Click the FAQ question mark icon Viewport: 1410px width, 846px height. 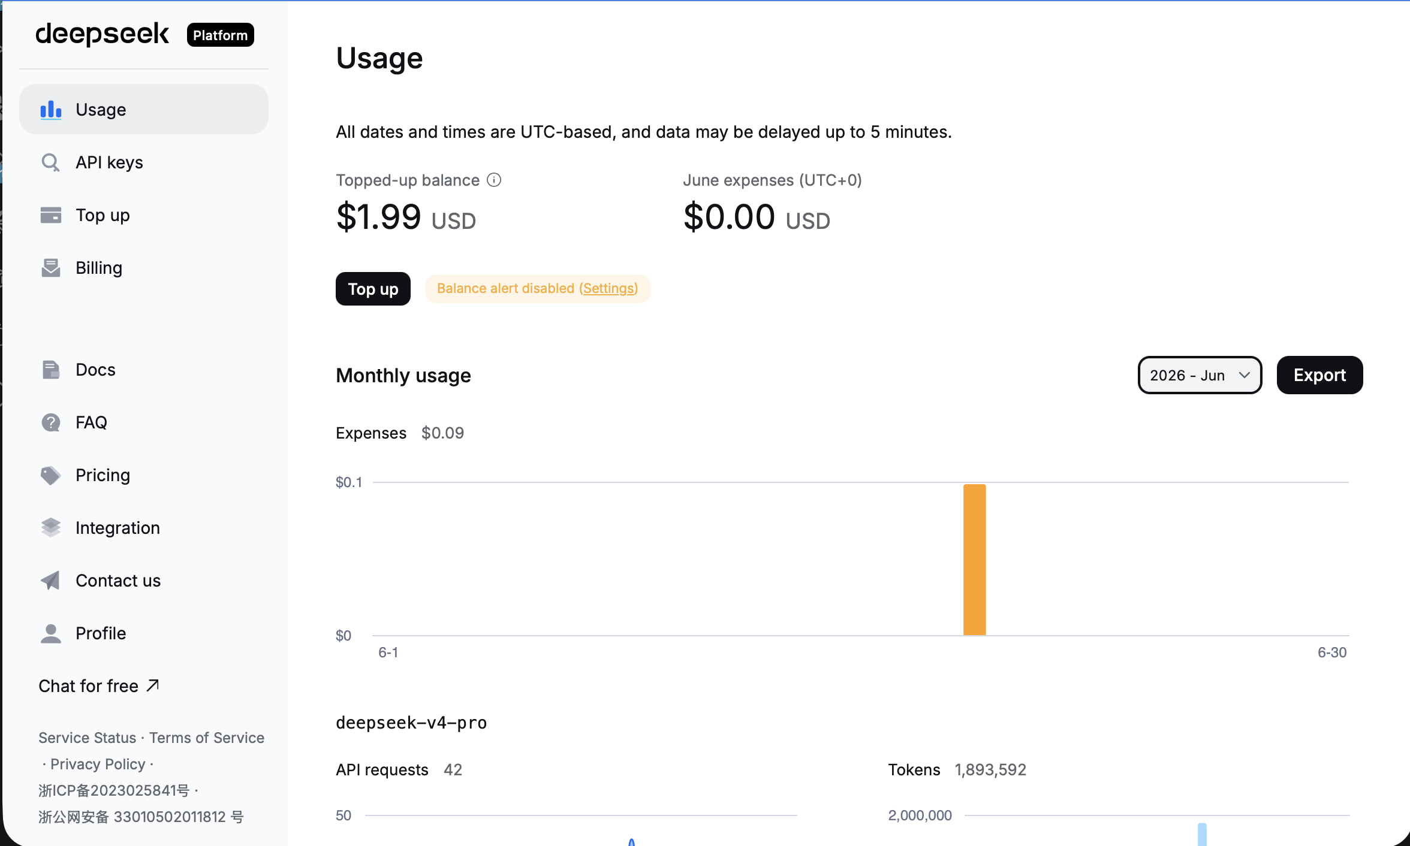(x=51, y=422)
